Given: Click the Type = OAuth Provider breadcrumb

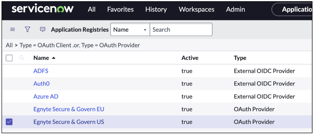Looking at the screenshot, I should tap(110, 46).
